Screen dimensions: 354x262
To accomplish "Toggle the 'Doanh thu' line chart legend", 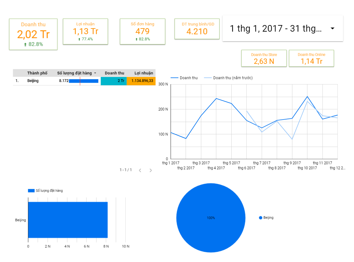I will click(x=184, y=78).
